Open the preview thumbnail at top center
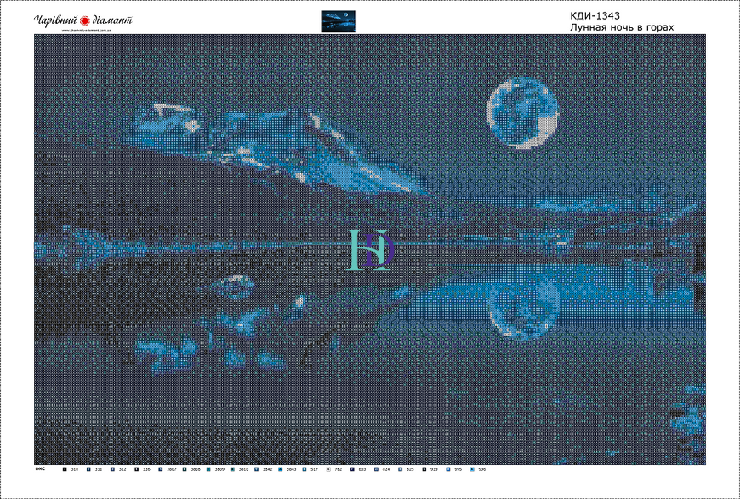The image size is (740, 499). point(338,21)
